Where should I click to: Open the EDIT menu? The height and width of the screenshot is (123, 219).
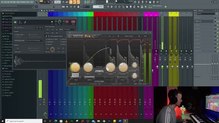(5, 2)
